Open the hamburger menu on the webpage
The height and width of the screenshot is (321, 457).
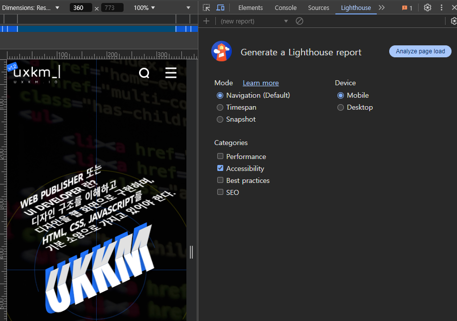[x=171, y=73]
